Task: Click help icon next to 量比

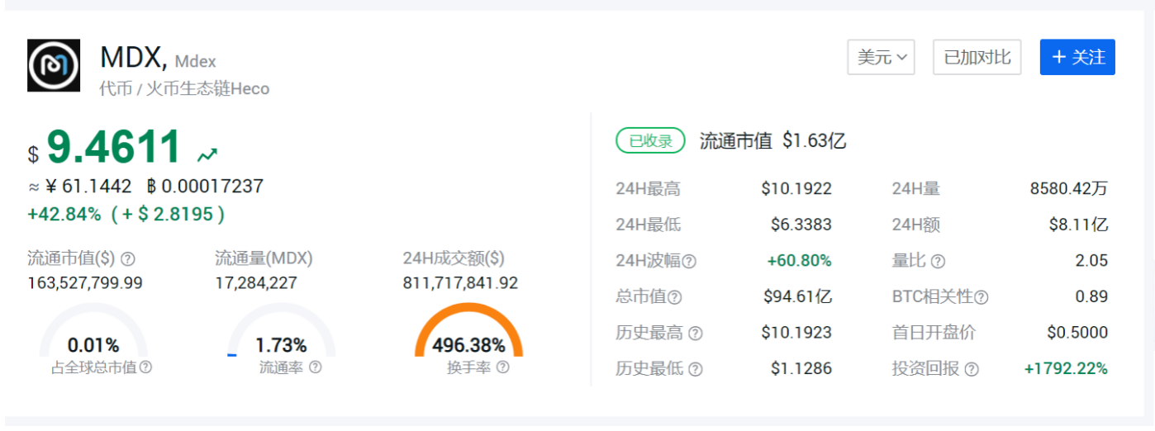Action: [938, 261]
